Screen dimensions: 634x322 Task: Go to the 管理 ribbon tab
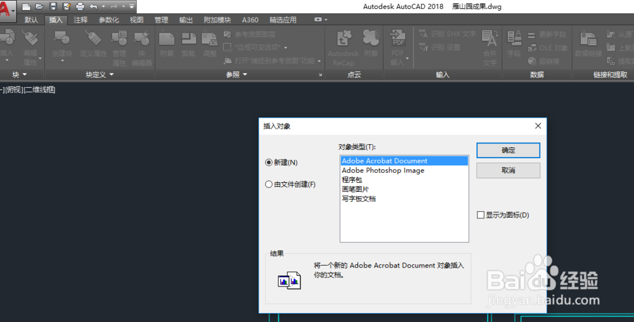(161, 20)
